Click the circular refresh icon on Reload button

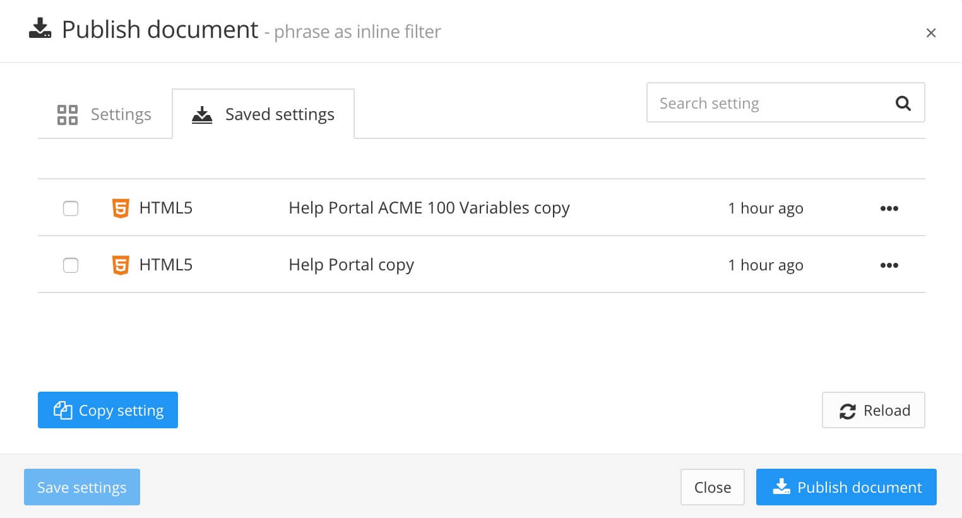pos(848,410)
